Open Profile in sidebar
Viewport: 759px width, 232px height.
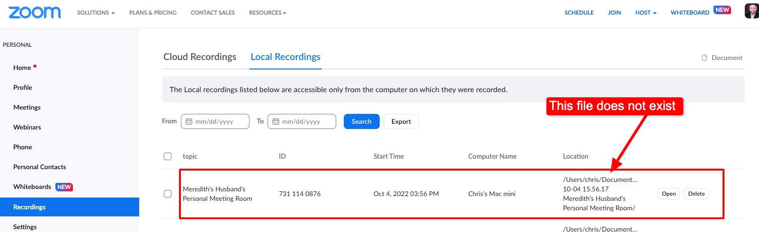tap(23, 87)
